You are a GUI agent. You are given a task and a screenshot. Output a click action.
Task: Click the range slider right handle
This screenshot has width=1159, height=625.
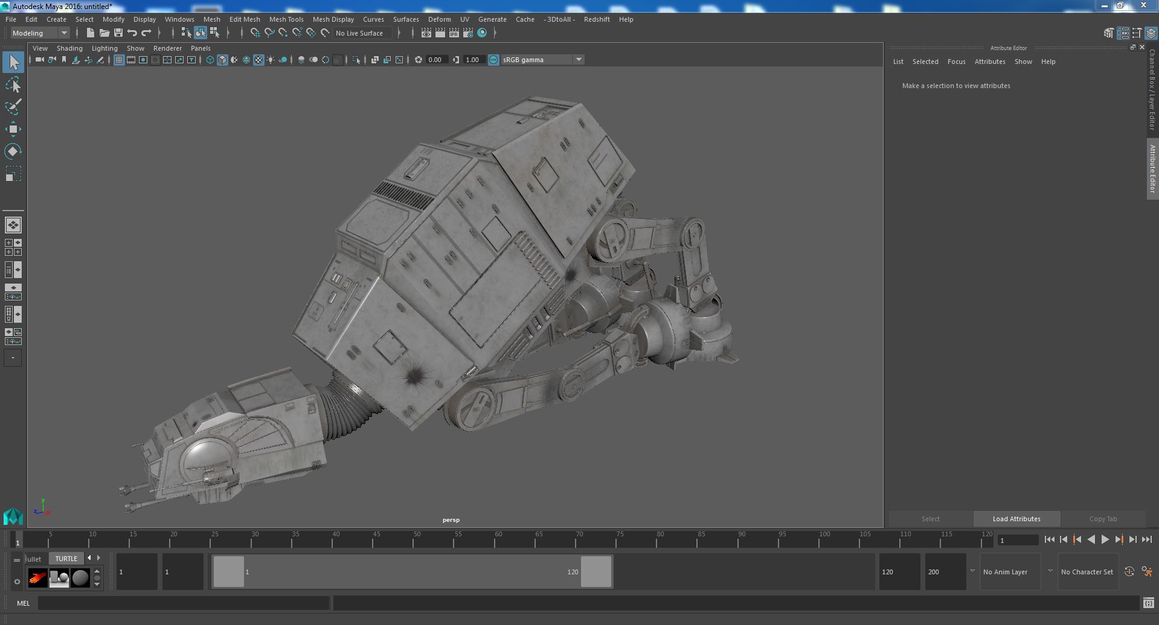[596, 572]
